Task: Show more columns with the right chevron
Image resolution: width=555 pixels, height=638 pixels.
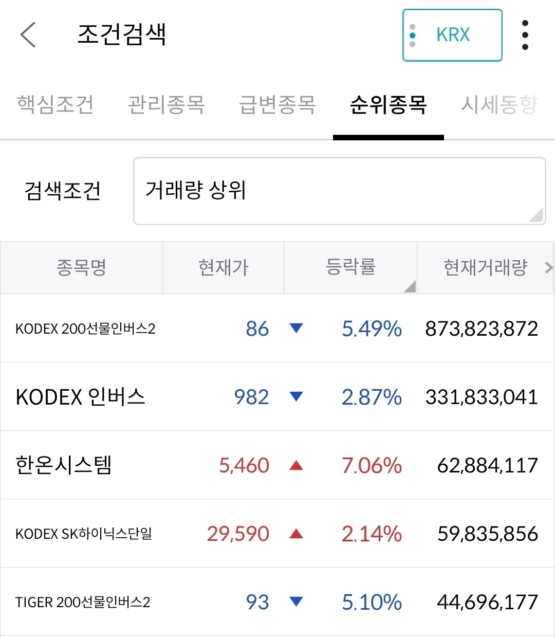Action: point(548,267)
